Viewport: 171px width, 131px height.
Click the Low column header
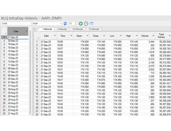[x=114, y=36]
